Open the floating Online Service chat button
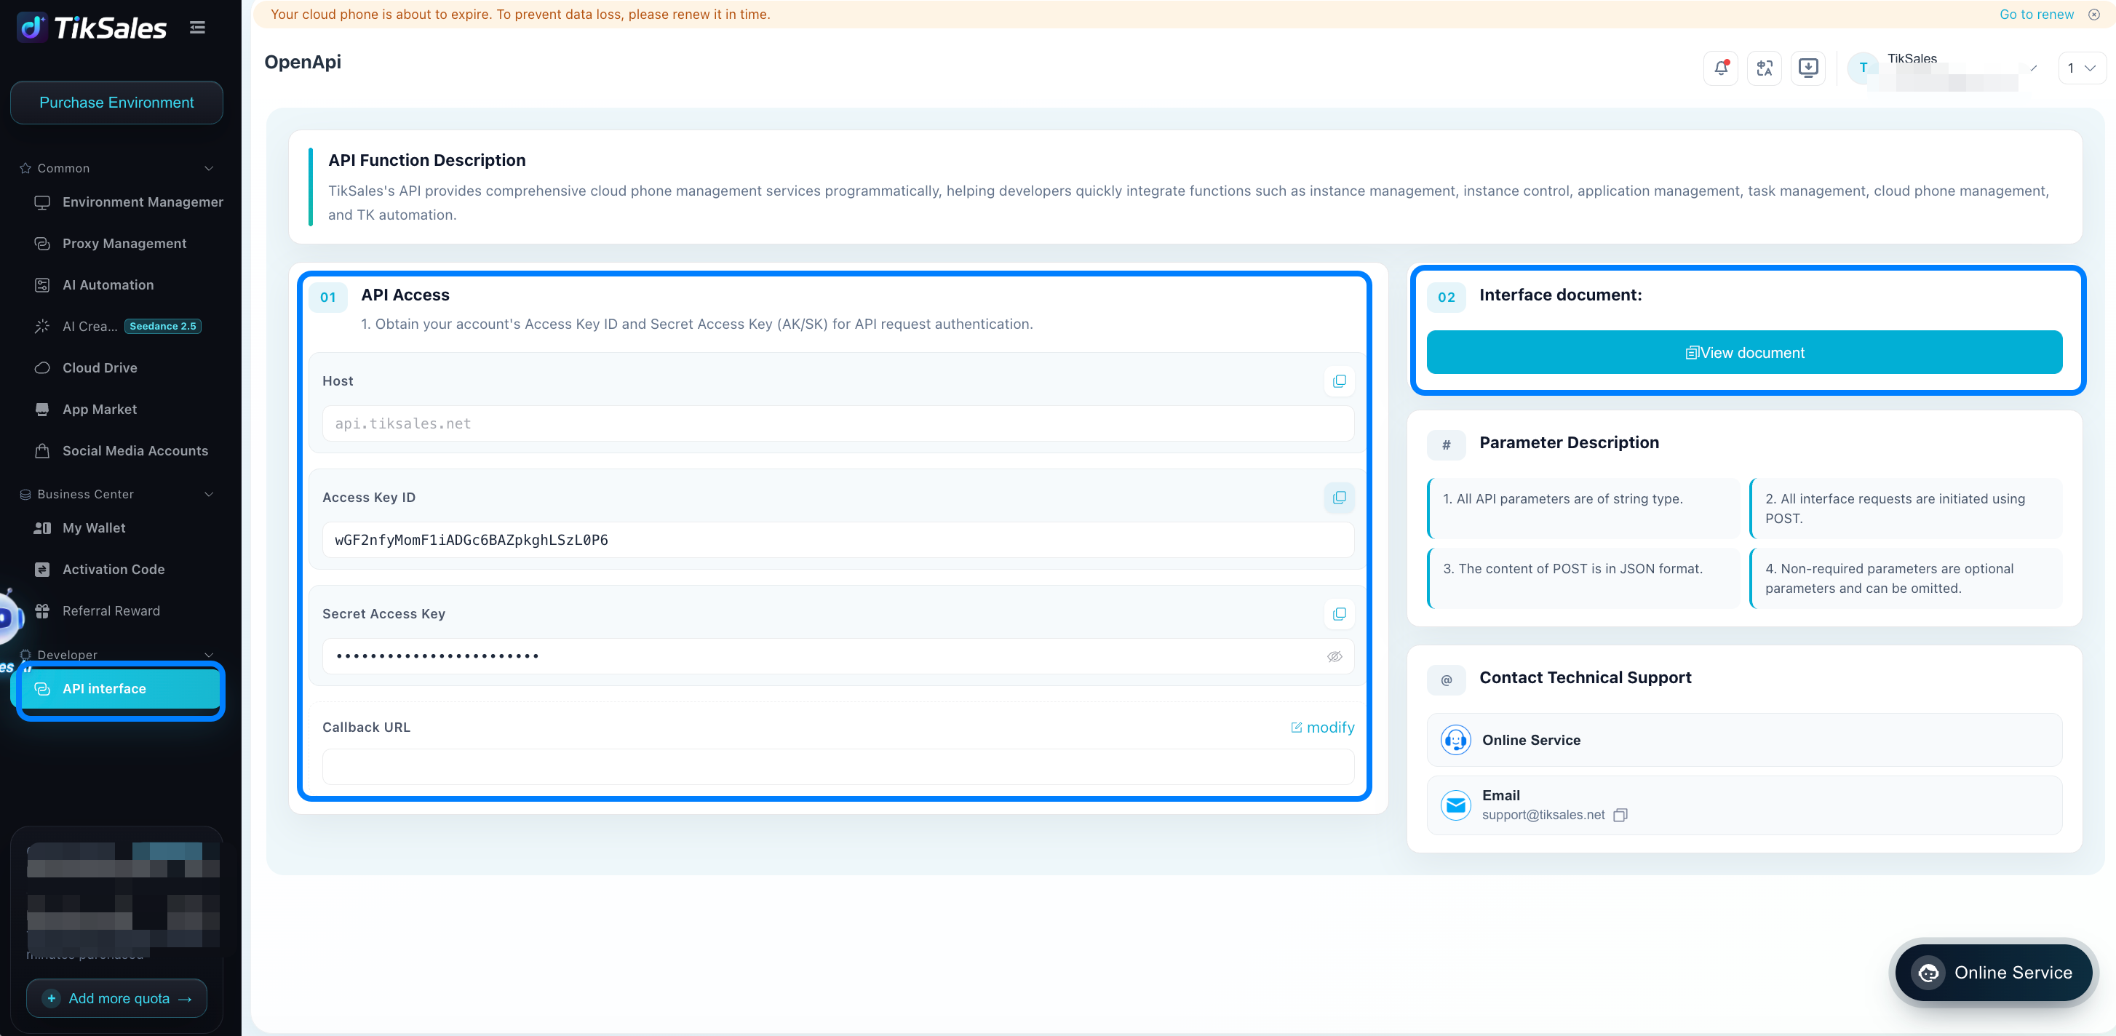This screenshot has height=1036, width=2116. (x=1994, y=973)
